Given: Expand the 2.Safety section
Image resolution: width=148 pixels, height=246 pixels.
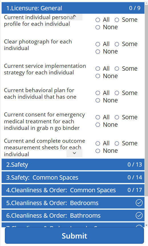Looking at the screenshot, I should pyautogui.click(x=73, y=164).
